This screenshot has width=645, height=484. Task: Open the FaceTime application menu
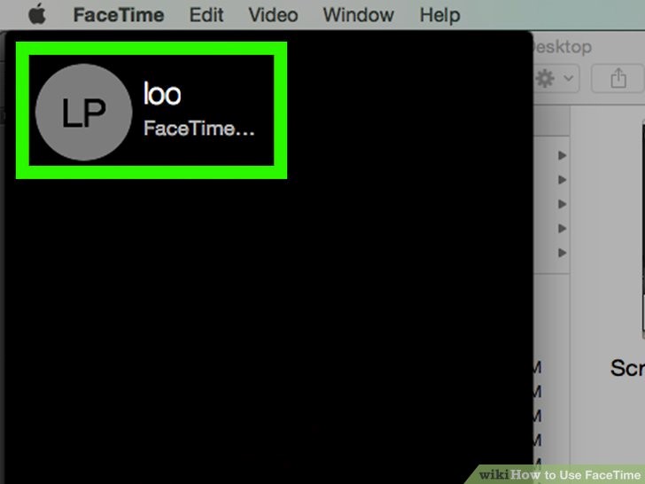point(119,15)
